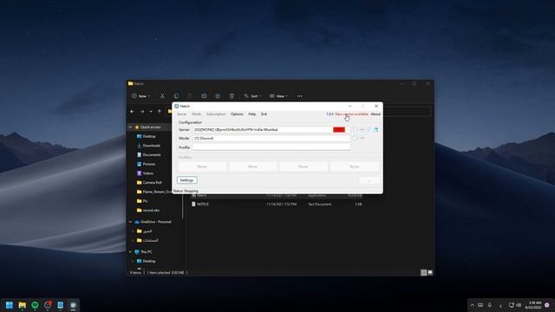Click the red delete mode icon
Screen dimensions: 555x312
362,139
